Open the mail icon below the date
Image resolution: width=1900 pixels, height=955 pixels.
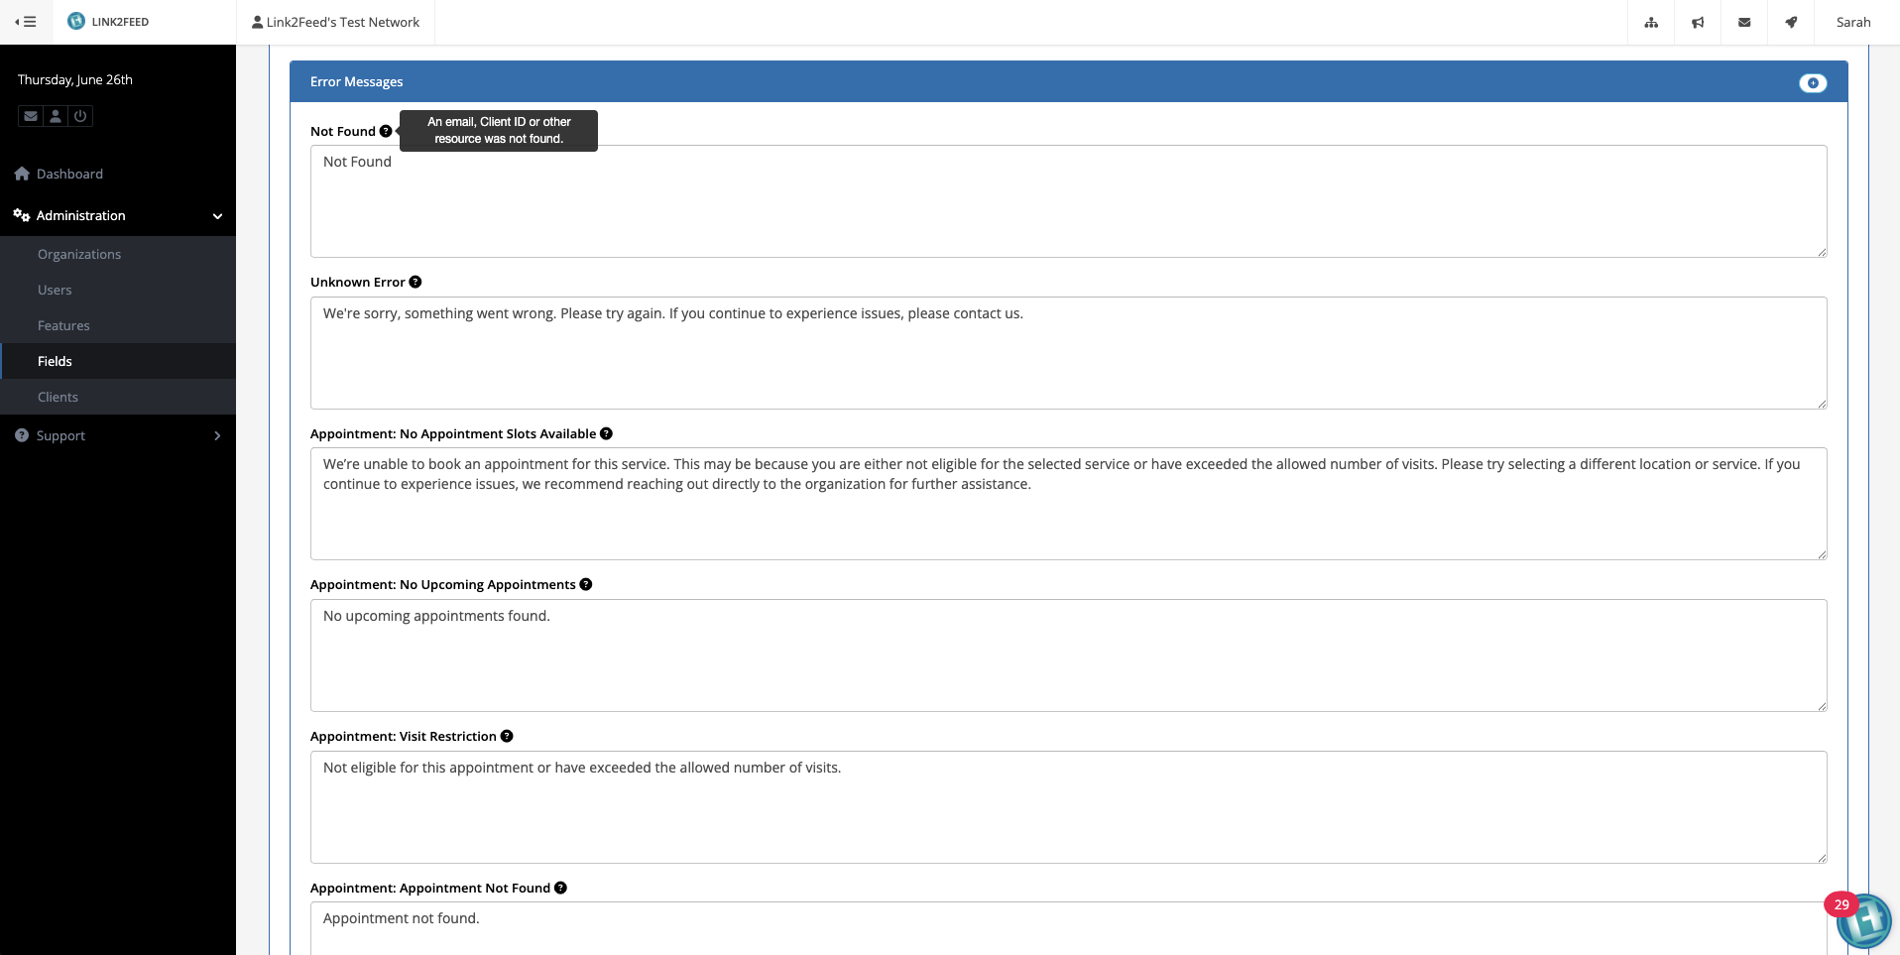pyautogui.click(x=30, y=116)
